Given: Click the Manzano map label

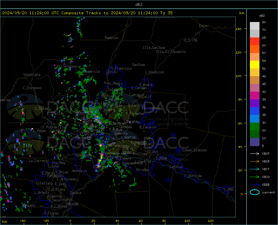Looking at the screenshot, I should pos(28,205).
